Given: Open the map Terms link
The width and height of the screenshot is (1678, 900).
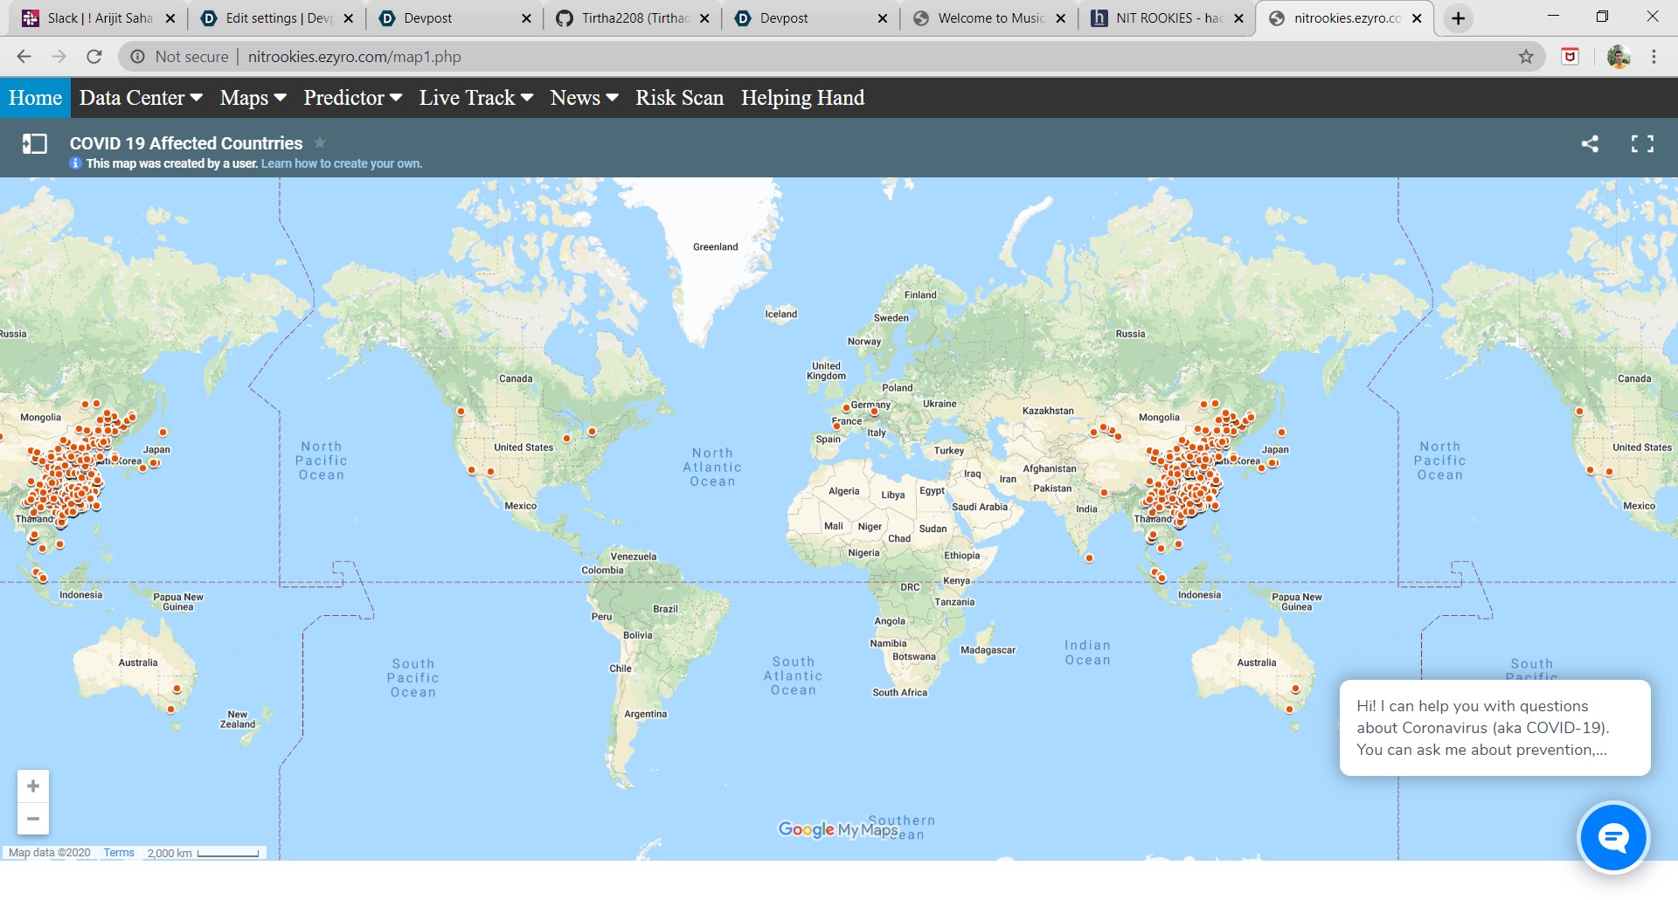Looking at the screenshot, I should pos(119,853).
